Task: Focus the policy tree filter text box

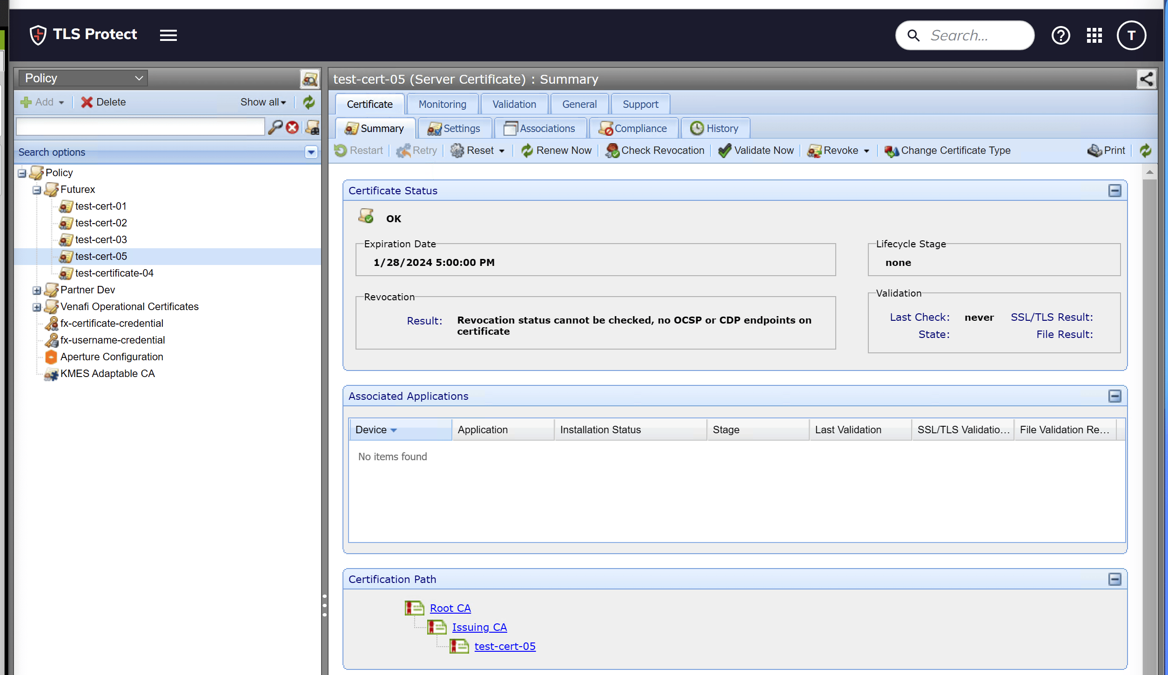Action: pyautogui.click(x=140, y=126)
